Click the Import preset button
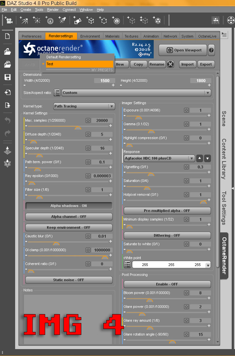The image size is (235, 356). (188, 64)
